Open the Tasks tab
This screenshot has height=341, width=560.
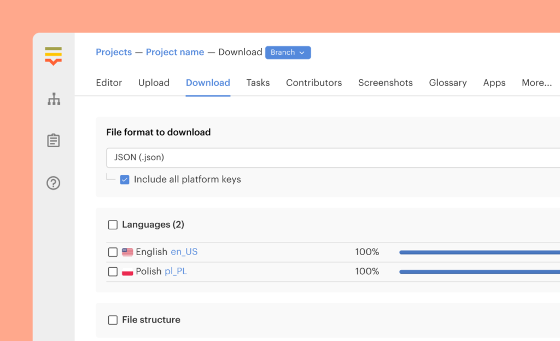point(258,83)
